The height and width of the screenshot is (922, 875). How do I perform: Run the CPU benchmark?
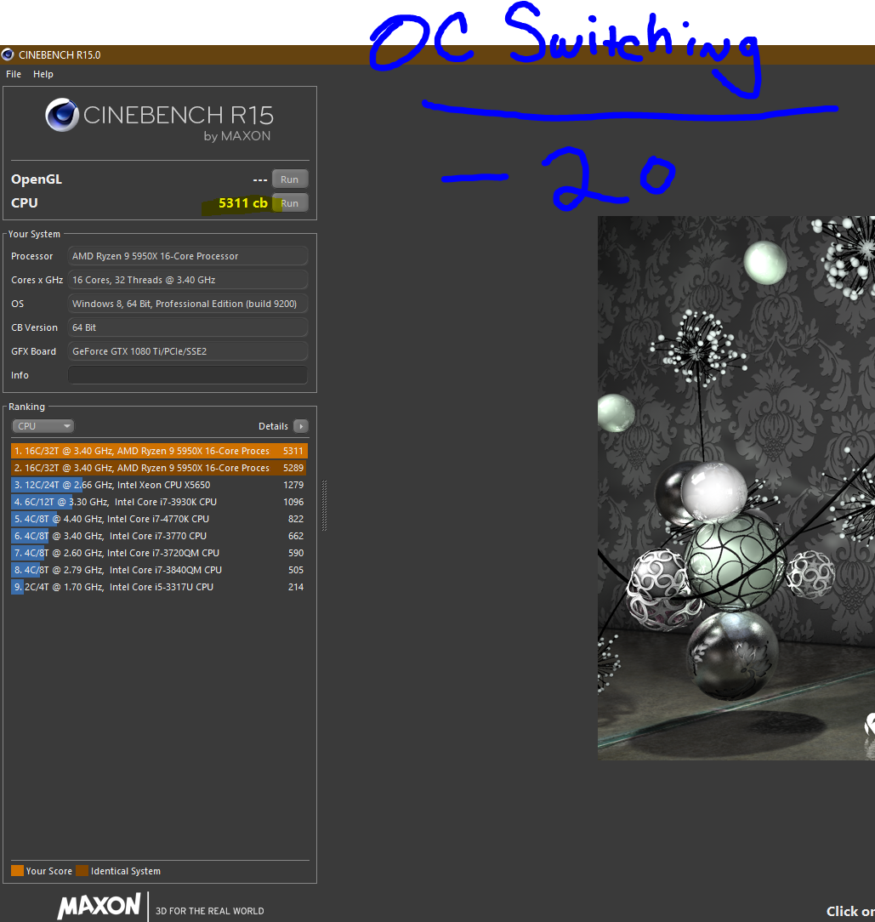(289, 203)
